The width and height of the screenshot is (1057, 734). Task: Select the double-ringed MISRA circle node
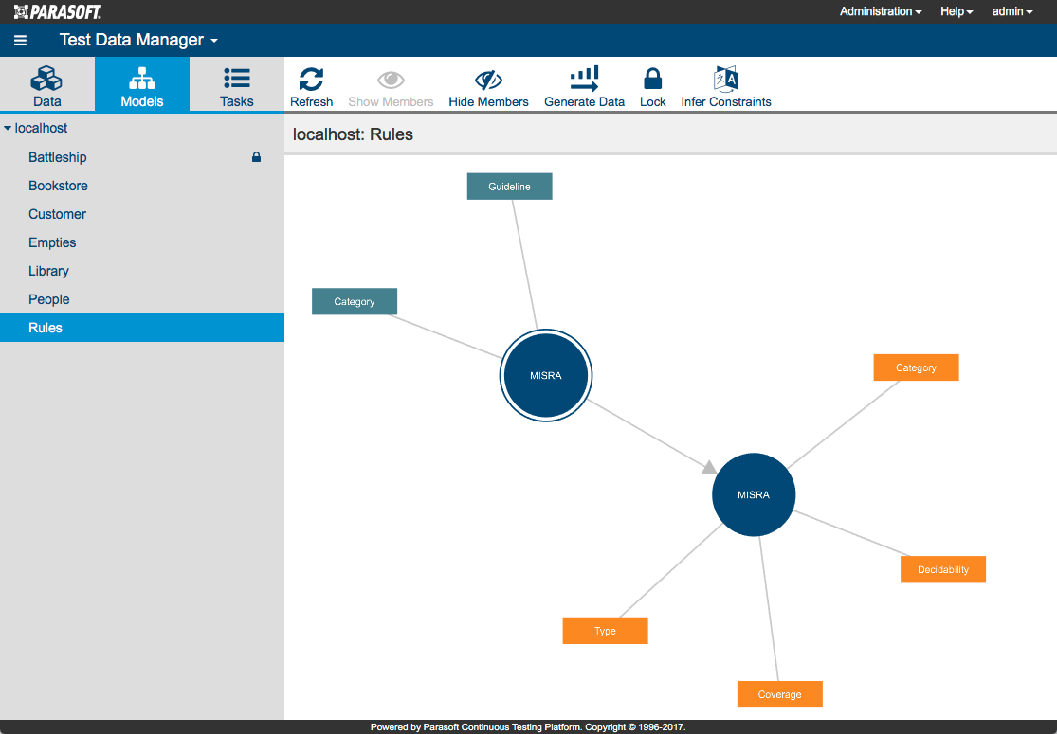click(x=546, y=376)
